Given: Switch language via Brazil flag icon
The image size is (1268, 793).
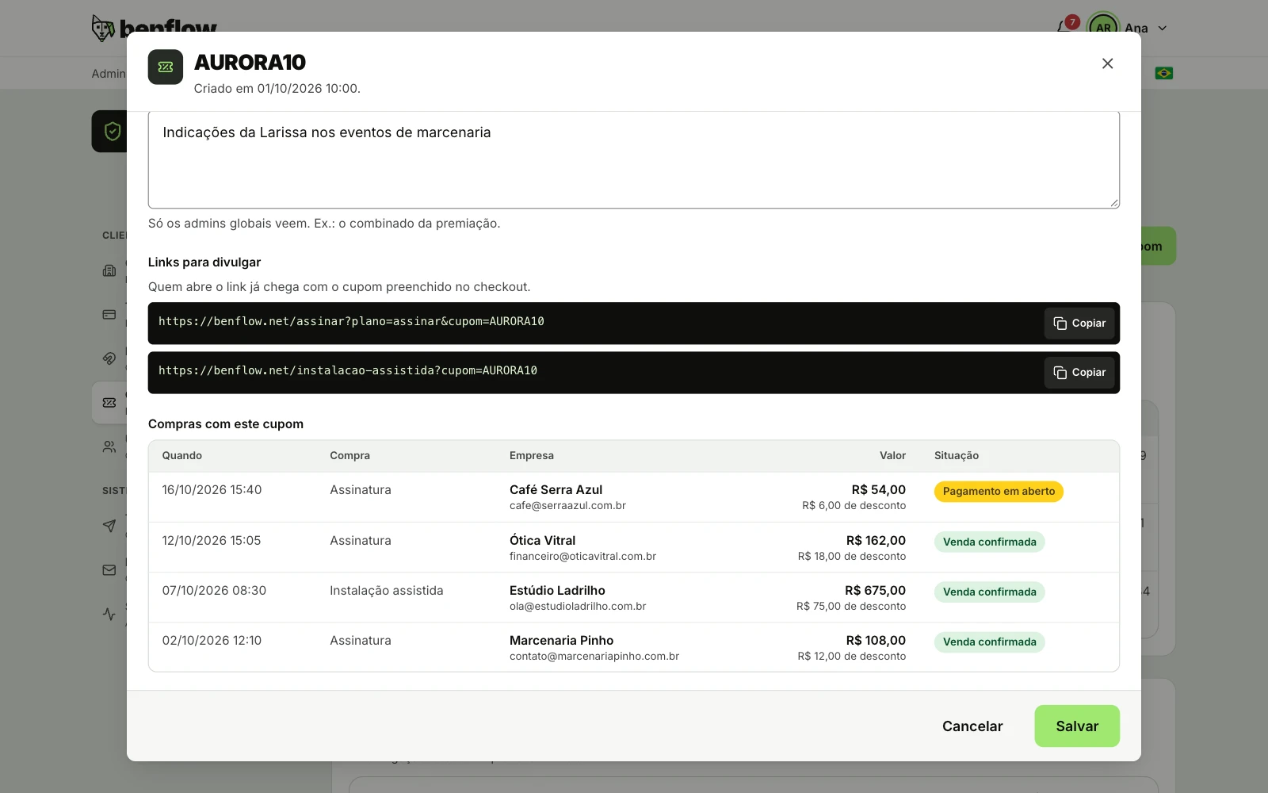Looking at the screenshot, I should 1163,74.
